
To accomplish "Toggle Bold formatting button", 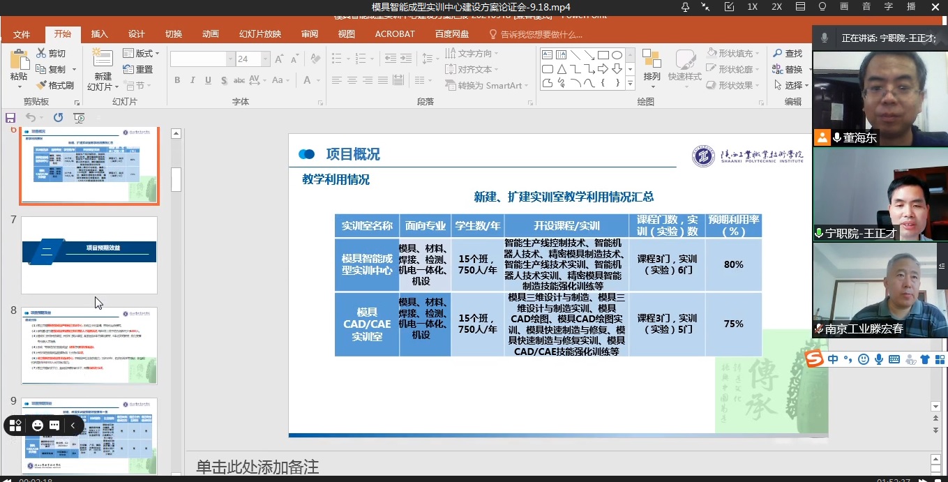I will coord(177,80).
